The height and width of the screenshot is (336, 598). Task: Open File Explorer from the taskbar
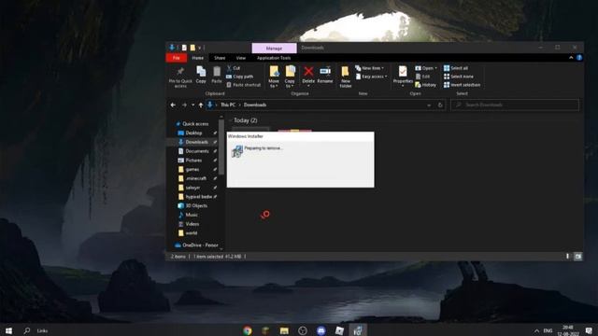284,330
